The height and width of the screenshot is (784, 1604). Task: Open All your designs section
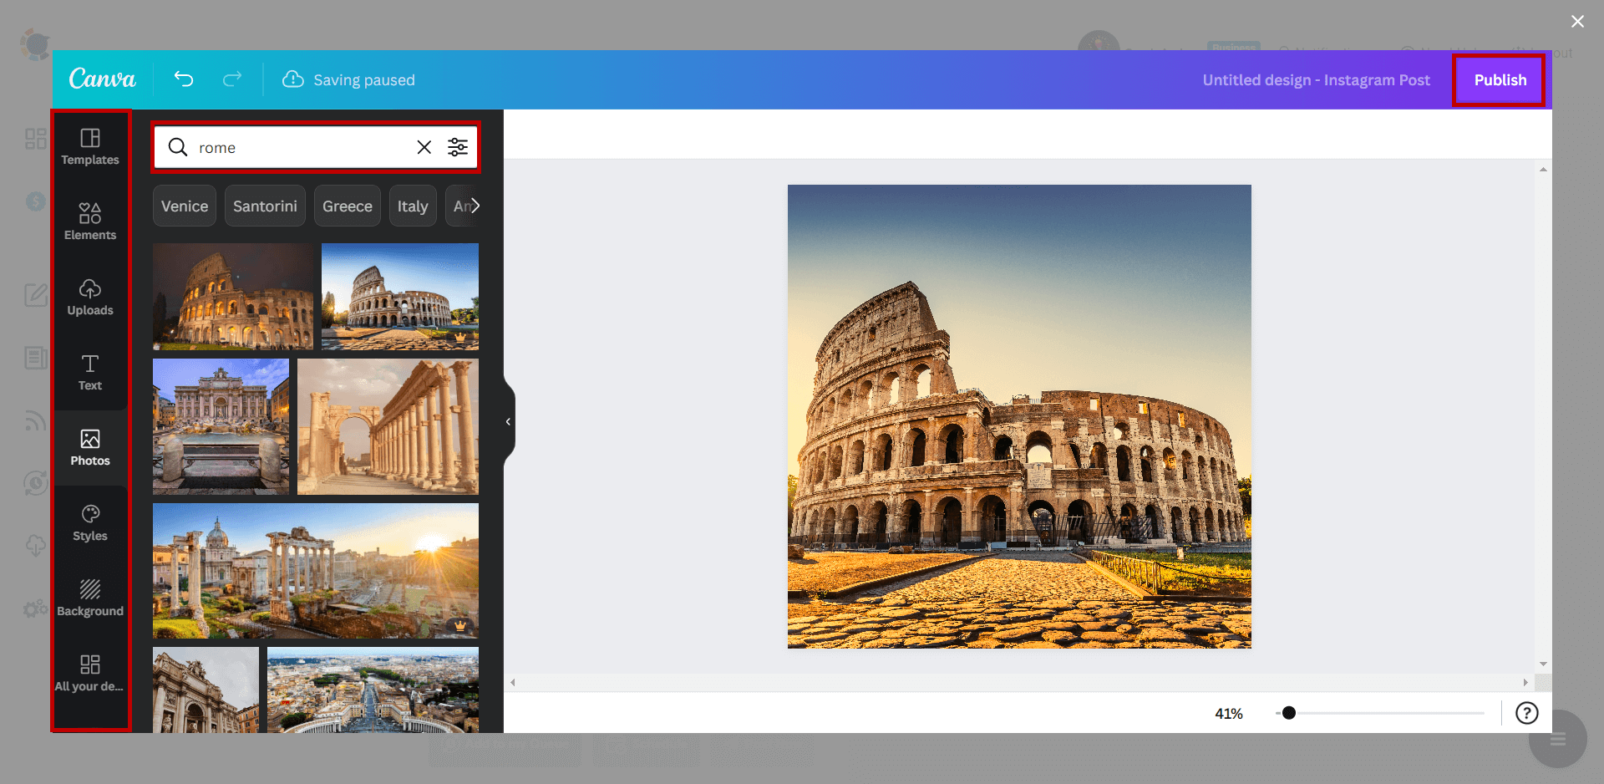90,672
